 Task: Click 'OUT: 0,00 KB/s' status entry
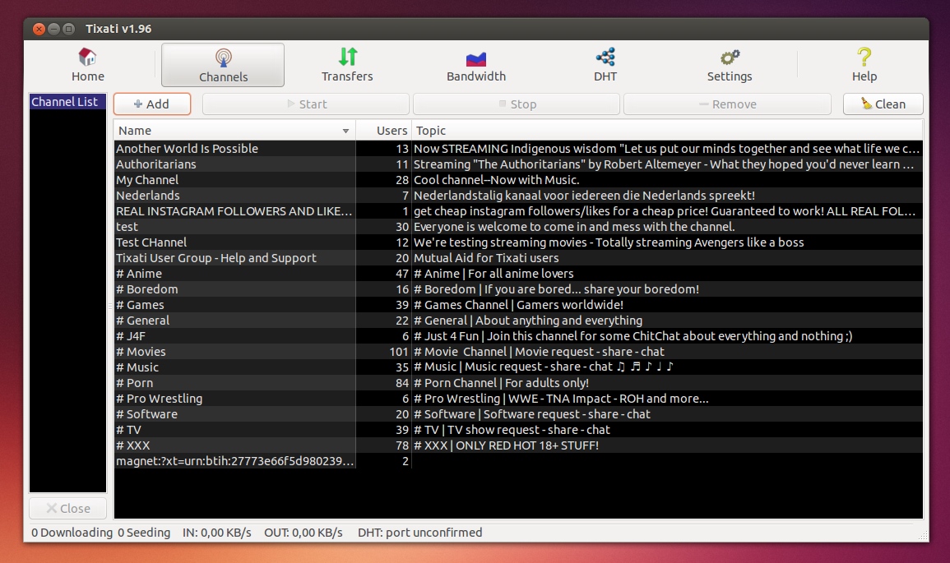pyautogui.click(x=303, y=533)
